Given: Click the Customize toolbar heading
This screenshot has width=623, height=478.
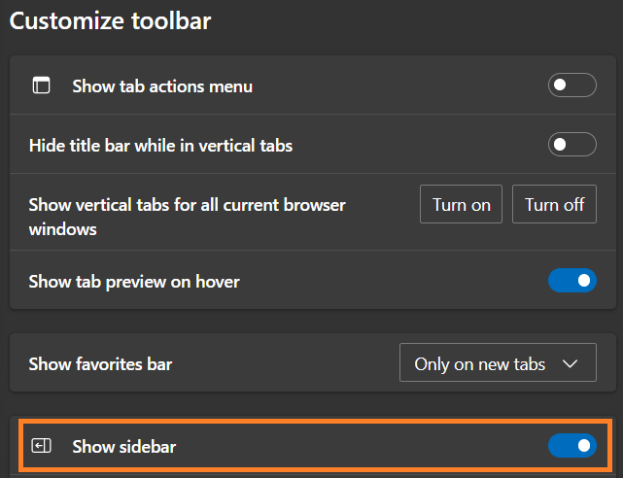Looking at the screenshot, I should [x=110, y=20].
